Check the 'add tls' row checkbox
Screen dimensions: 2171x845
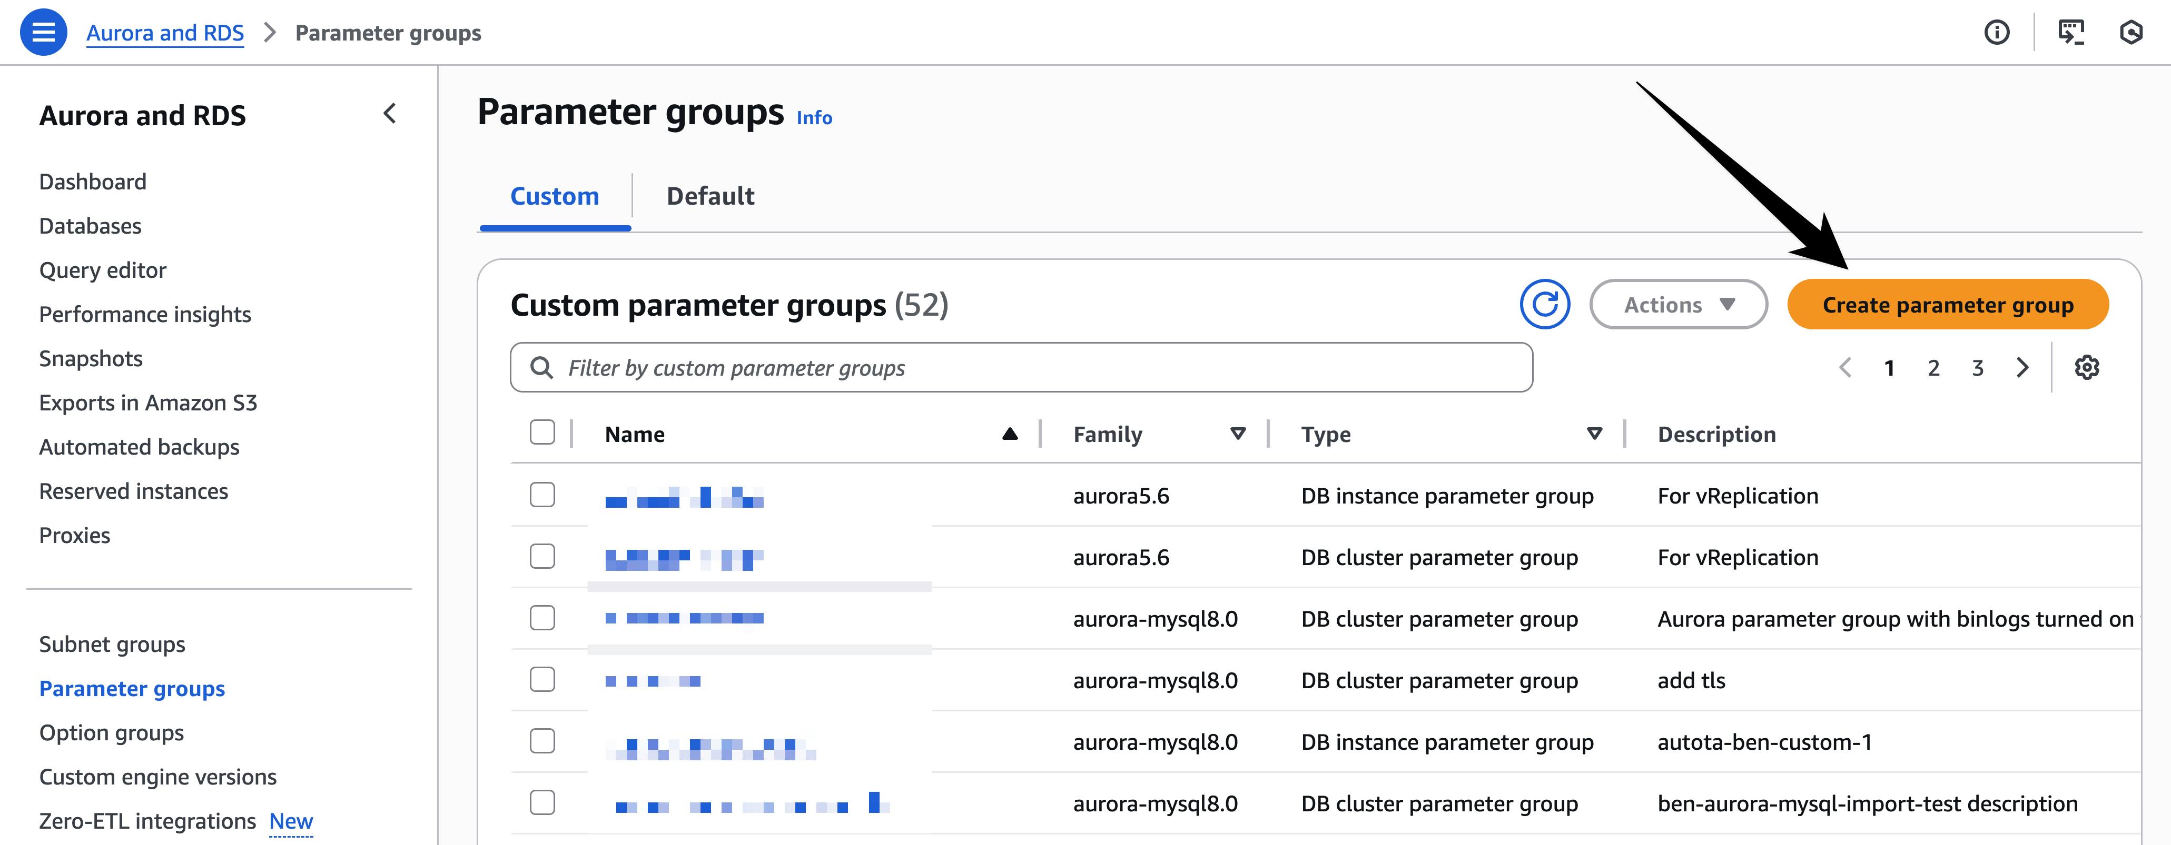[x=542, y=679]
